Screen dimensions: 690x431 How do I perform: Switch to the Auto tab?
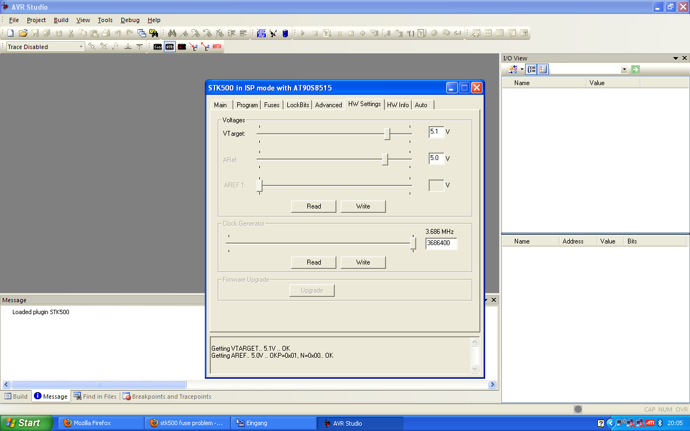click(422, 105)
